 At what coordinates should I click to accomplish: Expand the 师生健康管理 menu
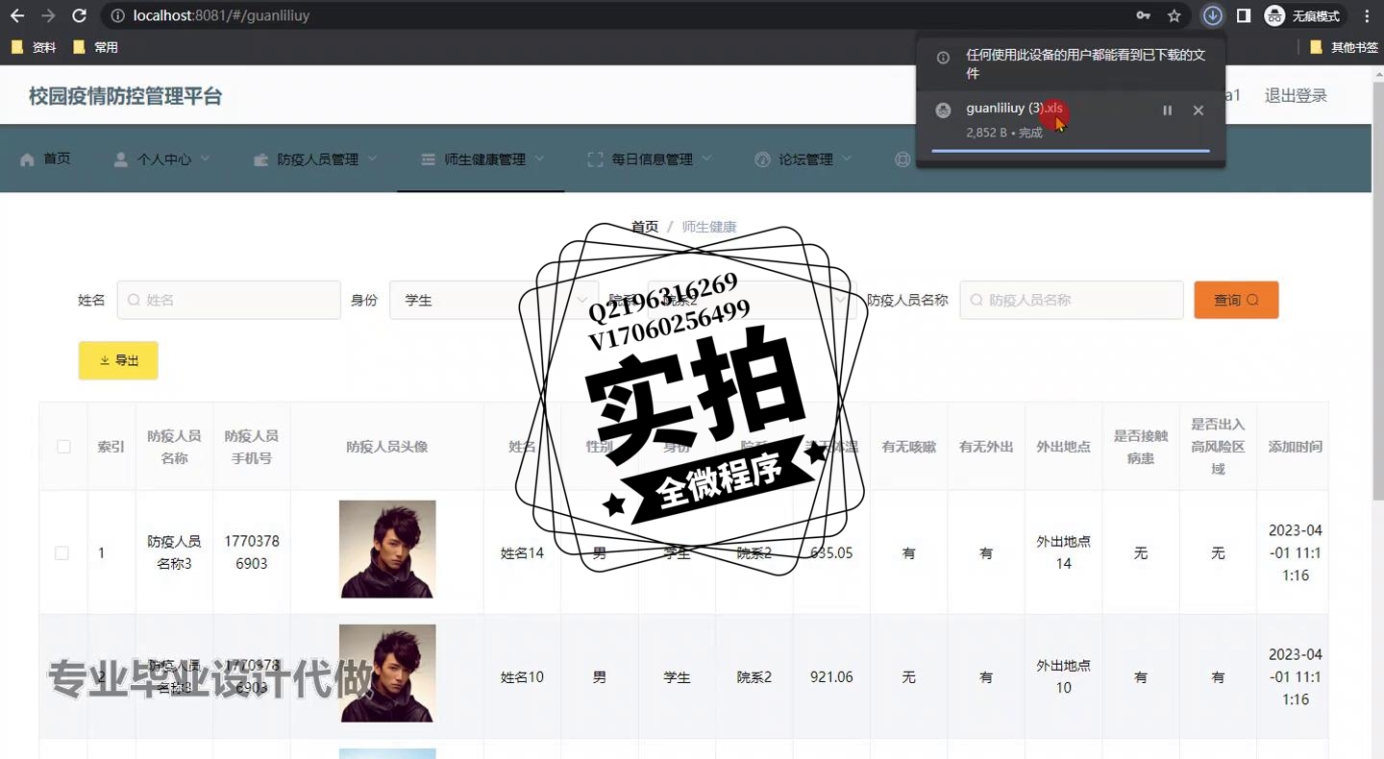[x=482, y=159]
